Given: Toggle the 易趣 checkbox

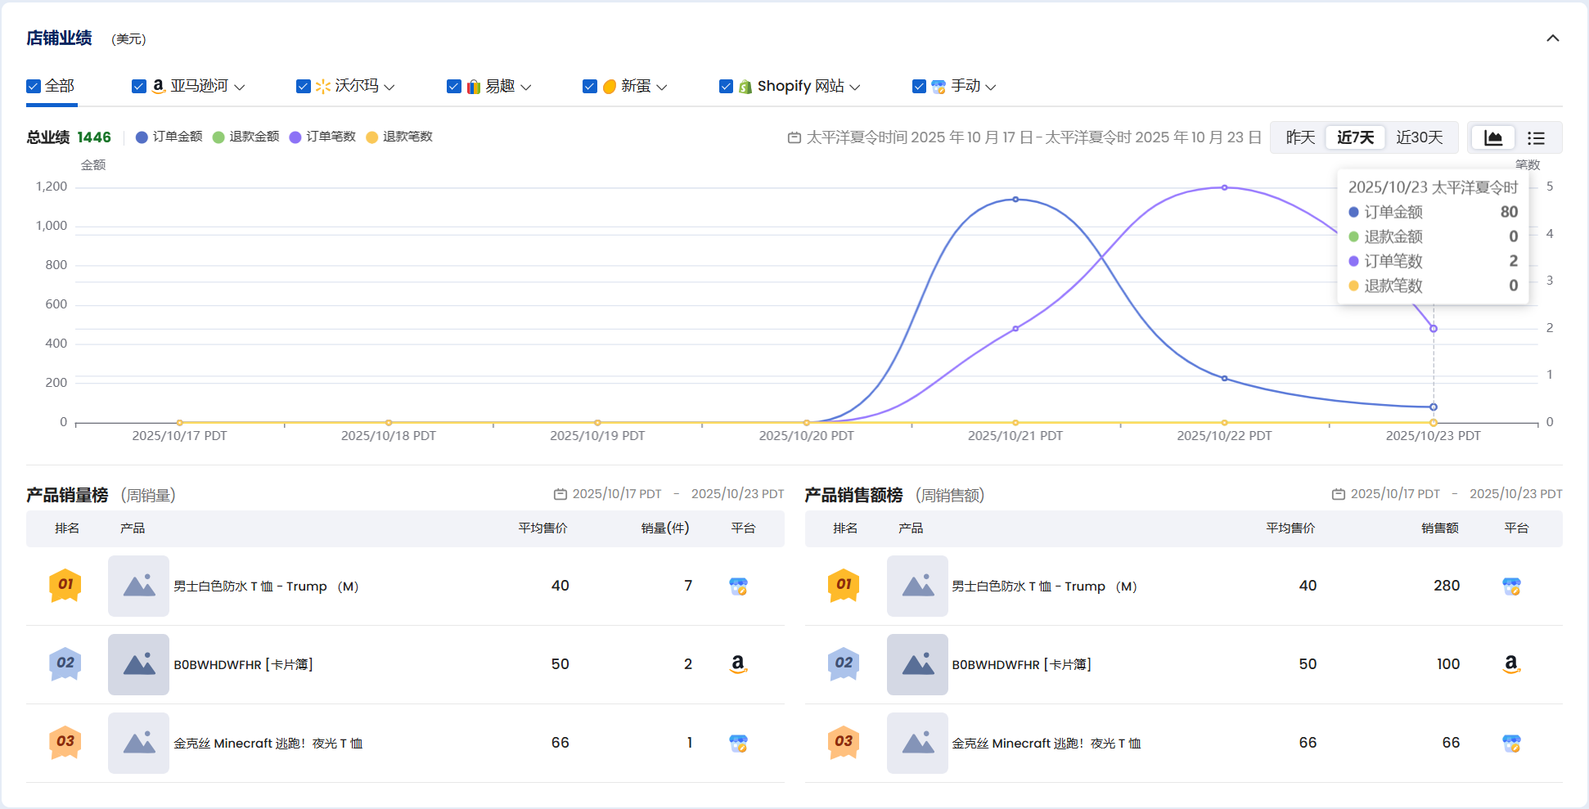Looking at the screenshot, I should [454, 86].
